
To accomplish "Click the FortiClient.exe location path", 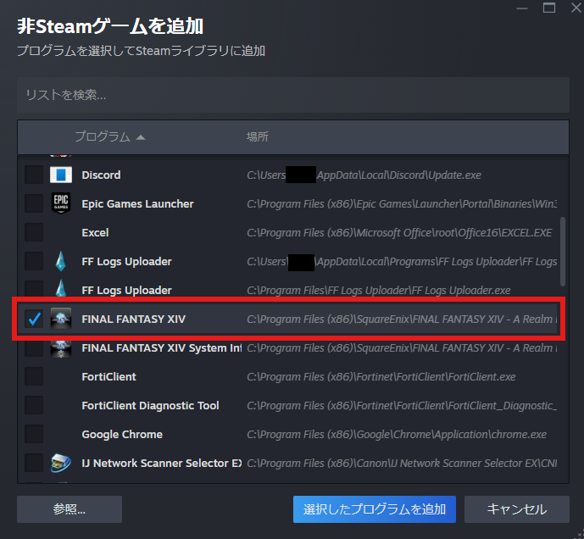I will tap(381, 376).
